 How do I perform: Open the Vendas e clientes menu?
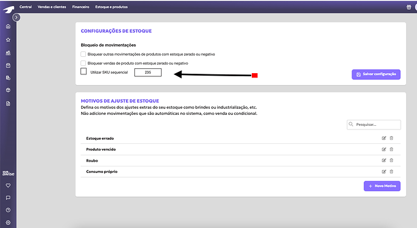point(52,7)
